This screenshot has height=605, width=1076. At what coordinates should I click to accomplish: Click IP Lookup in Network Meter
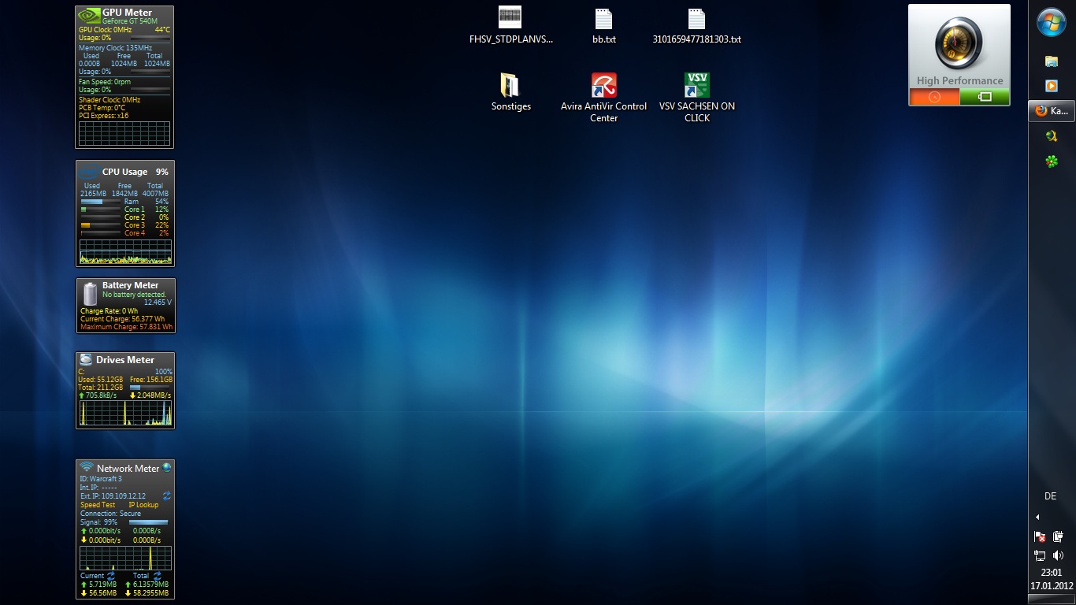[143, 505]
